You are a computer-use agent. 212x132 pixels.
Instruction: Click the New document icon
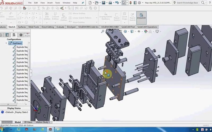pos(90,3)
